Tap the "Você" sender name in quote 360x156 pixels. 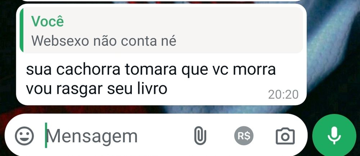(x=48, y=21)
